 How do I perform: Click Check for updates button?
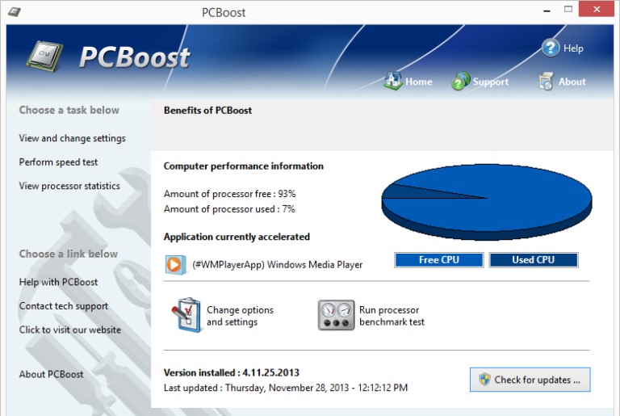click(530, 380)
